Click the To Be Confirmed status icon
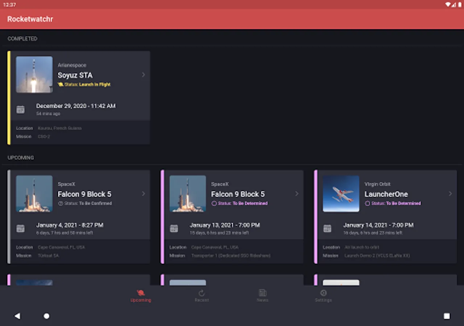464x326 pixels. pos(61,203)
